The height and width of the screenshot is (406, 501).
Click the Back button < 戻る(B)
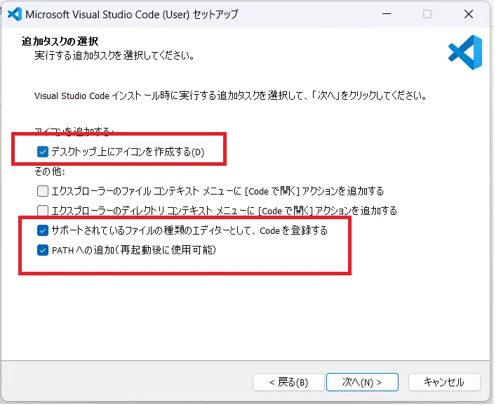[288, 382]
